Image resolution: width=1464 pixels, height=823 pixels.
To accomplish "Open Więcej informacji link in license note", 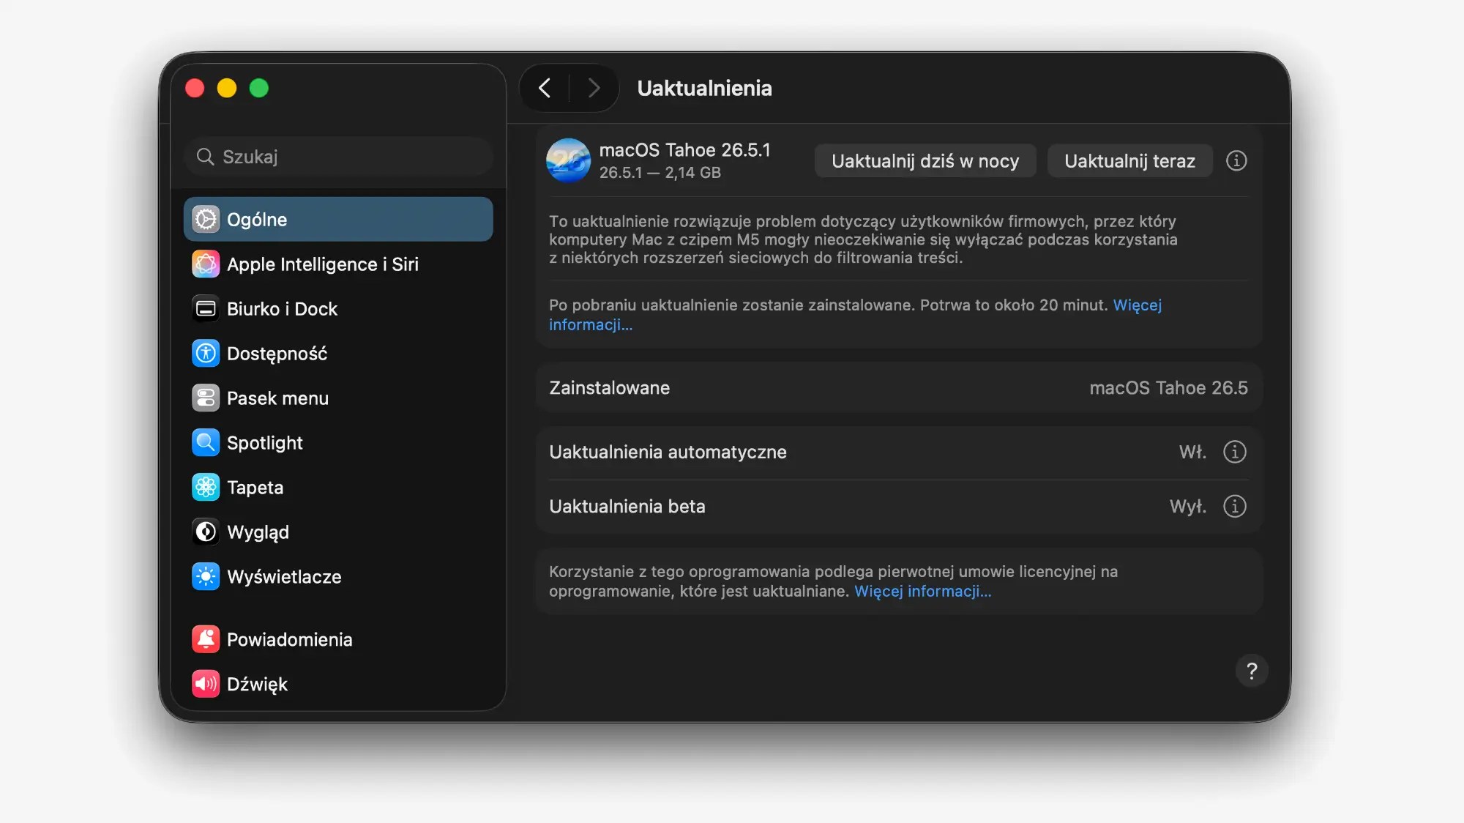I will pos(922,591).
